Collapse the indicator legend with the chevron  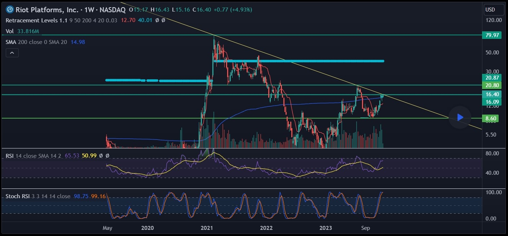pos(12,53)
